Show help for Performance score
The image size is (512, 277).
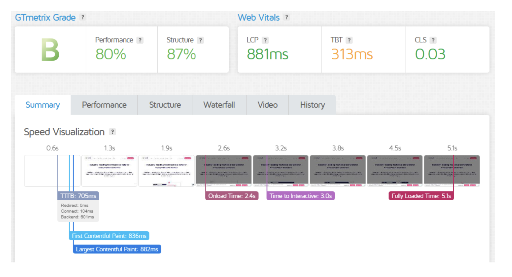click(x=140, y=40)
